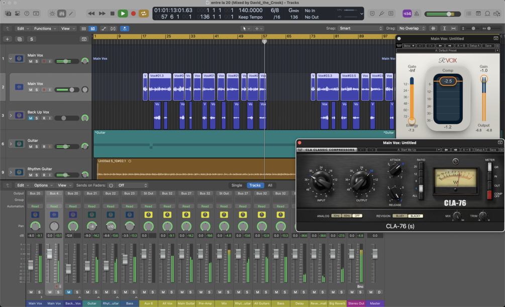Open the Note Pads icon
Image resolution: width=505 pixels, height=307 pixels.
(478, 14)
